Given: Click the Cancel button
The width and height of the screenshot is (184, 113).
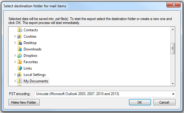Looking at the screenshot, I should (164, 102).
